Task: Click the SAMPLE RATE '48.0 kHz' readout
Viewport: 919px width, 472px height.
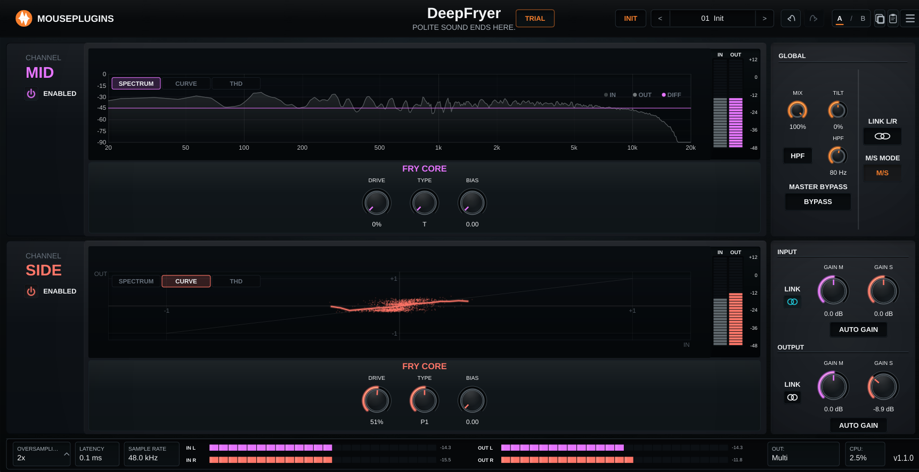Action: pyautogui.click(x=151, y=454)
